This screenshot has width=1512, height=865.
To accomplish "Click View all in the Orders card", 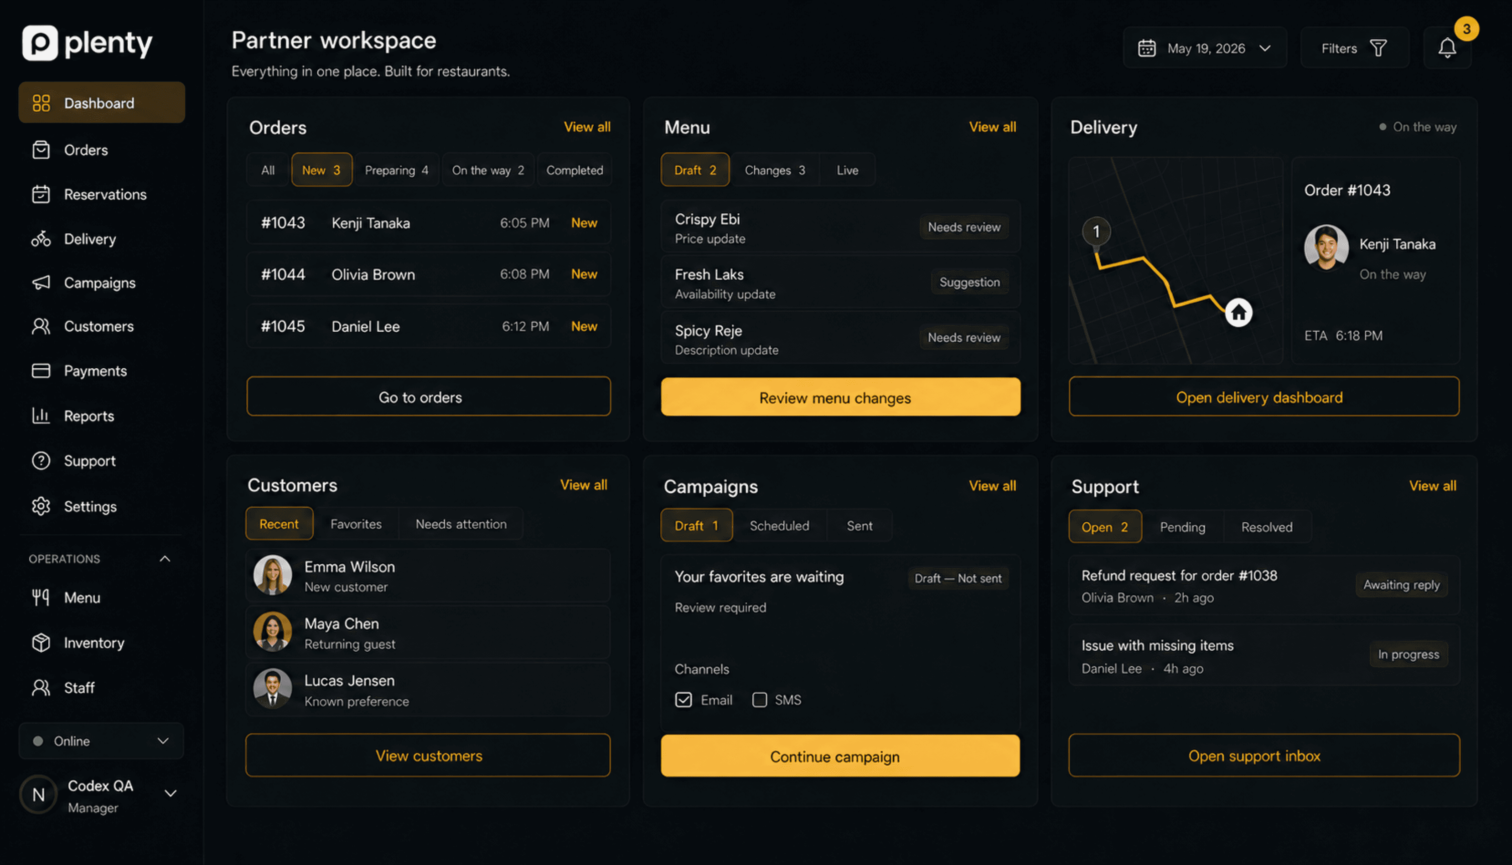I will tap(587, 127).
